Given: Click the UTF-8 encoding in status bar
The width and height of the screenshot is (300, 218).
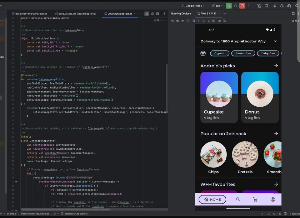Looking at the screenshot, I should 277,214.
